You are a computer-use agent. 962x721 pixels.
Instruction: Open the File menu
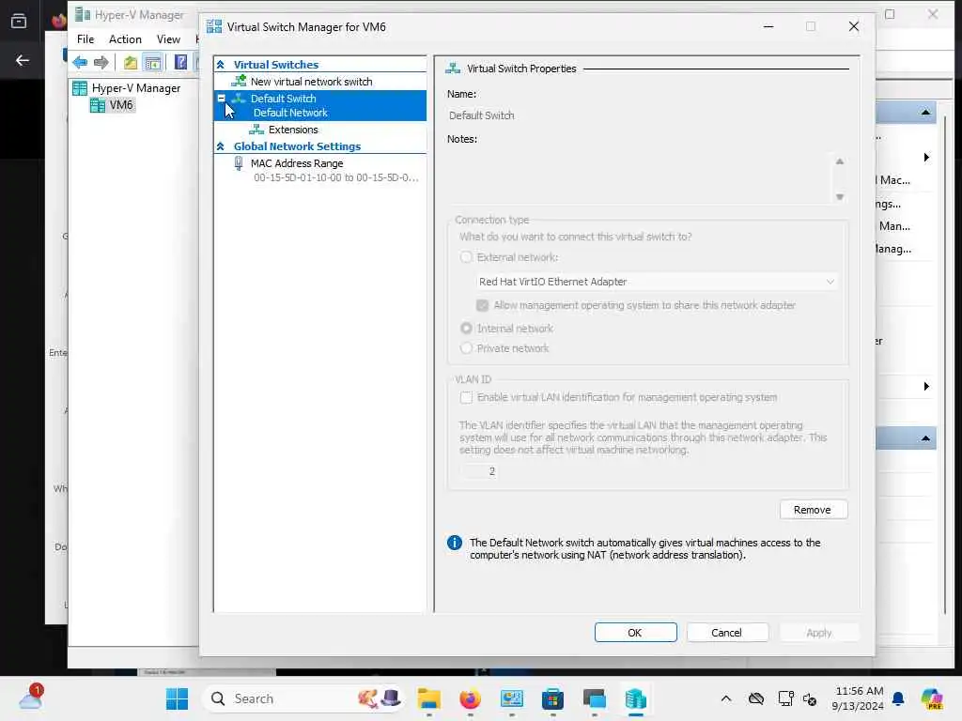(x=85, y=39)
